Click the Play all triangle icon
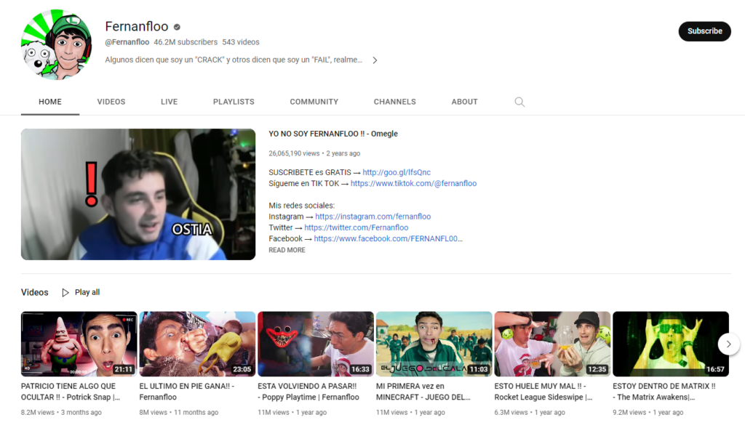Image resolution: width=745 pixels, height=428 pixels. pyautogui.click(x=65, y=292)
